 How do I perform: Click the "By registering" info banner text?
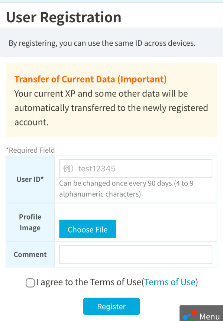[x=102, y=43]
